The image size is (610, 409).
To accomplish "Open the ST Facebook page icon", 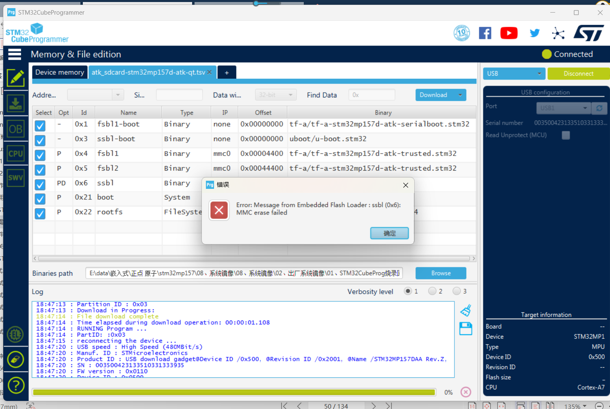I will click(x=485, y=33).
